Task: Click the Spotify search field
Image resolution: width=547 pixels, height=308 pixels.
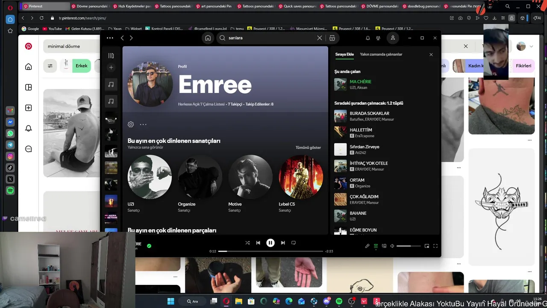Action: click(x=271, y=38)
